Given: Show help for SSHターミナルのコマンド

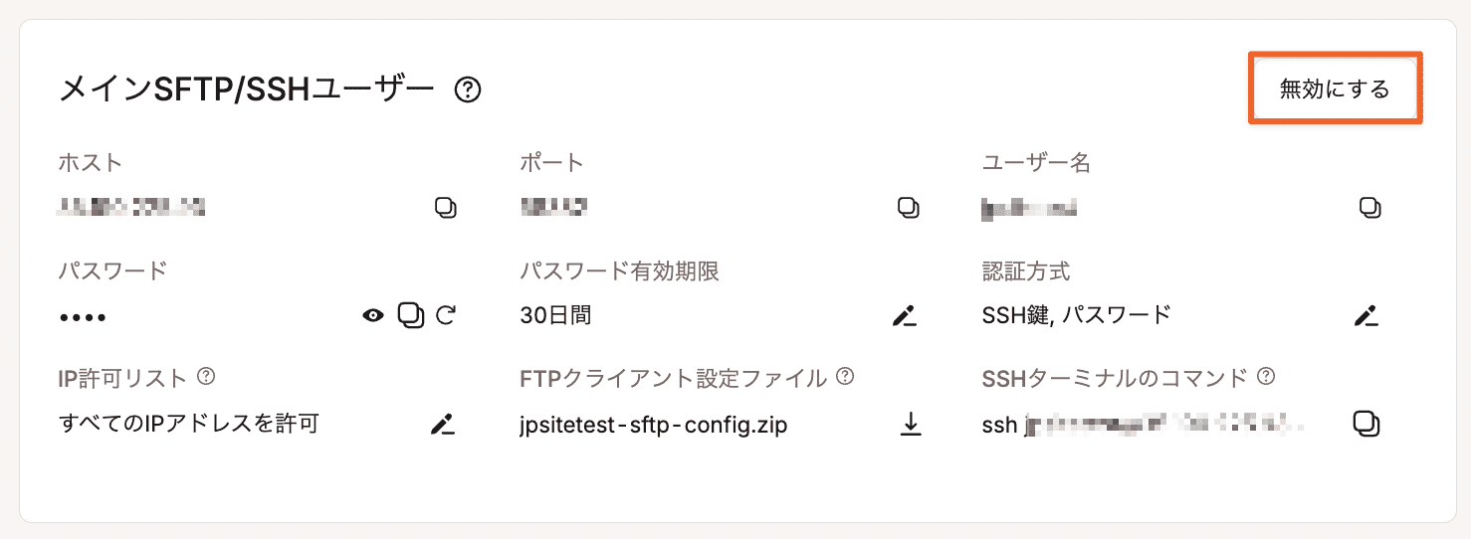Looking at the screenshot, I should click(x=1266, y=377).
